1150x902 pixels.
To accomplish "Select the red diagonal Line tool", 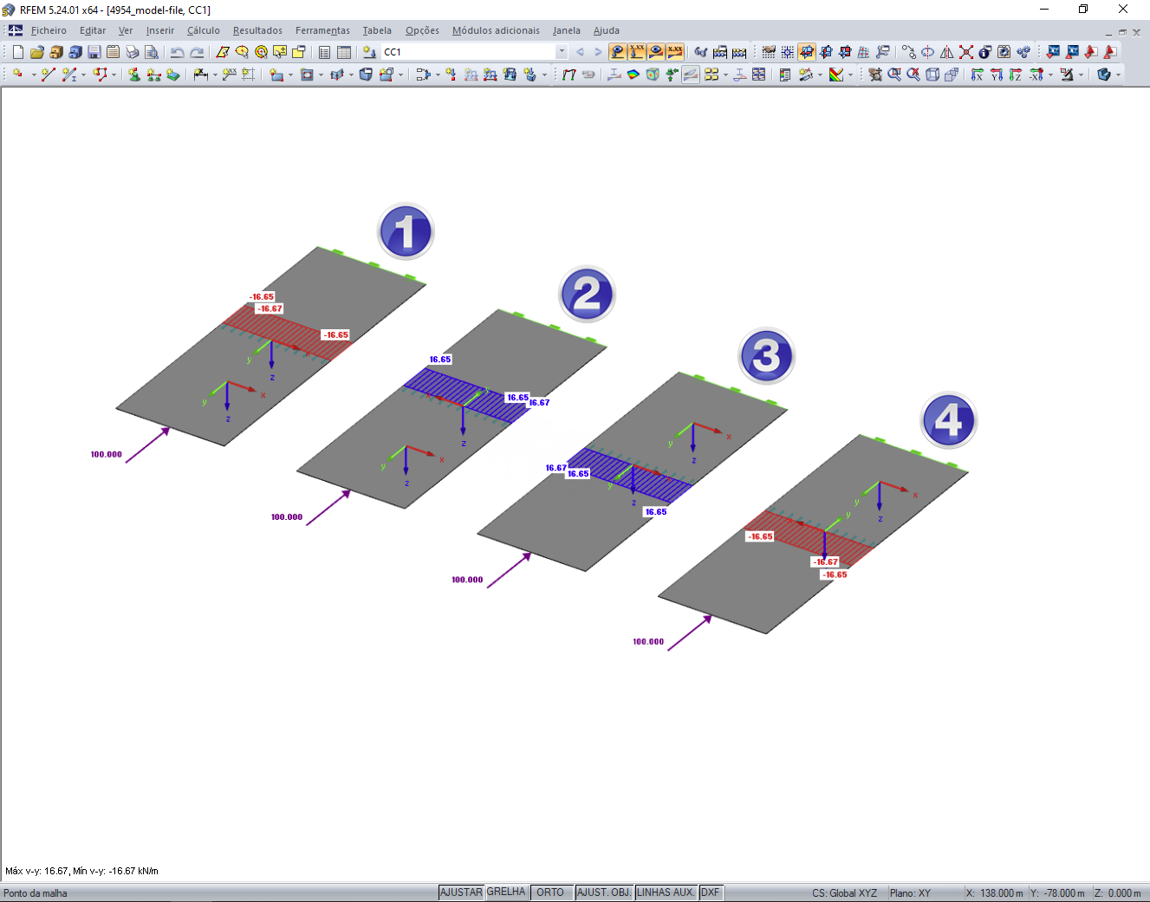I will click(48, 75).
